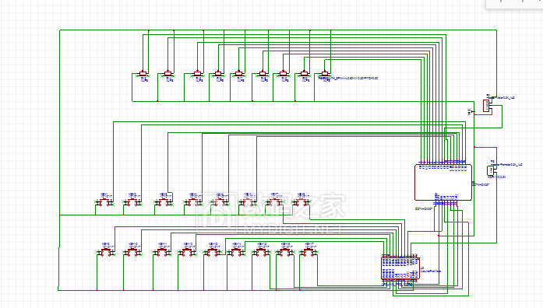
Task: Select the KEY10 push button symbol
Action: tap(132, 253)
